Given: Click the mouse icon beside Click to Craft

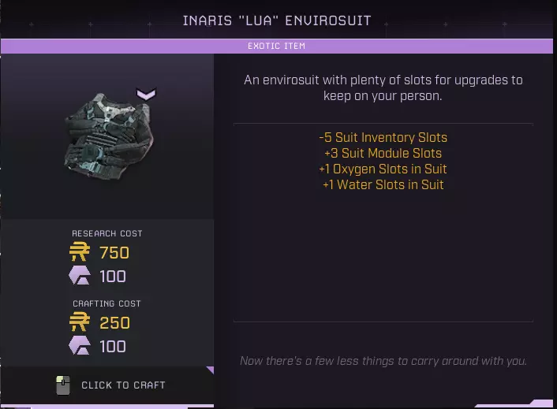Looking at the screenshot, I should (x=63, y=385).
